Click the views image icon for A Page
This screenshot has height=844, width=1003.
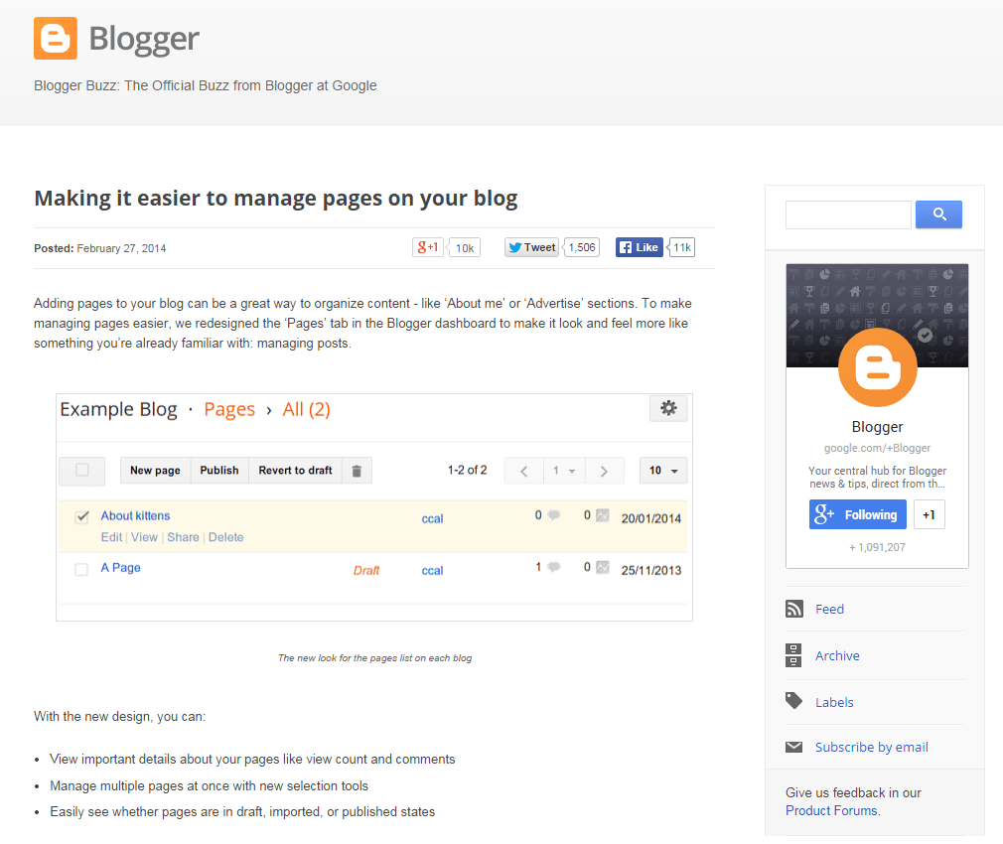point(603,567)
